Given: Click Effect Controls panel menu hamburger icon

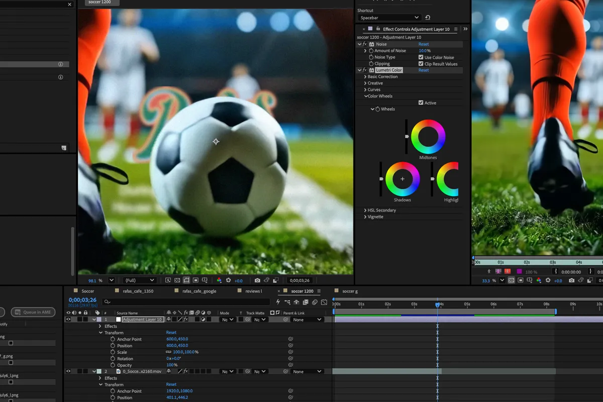Looking at the screenshot, I should [456, 29].
